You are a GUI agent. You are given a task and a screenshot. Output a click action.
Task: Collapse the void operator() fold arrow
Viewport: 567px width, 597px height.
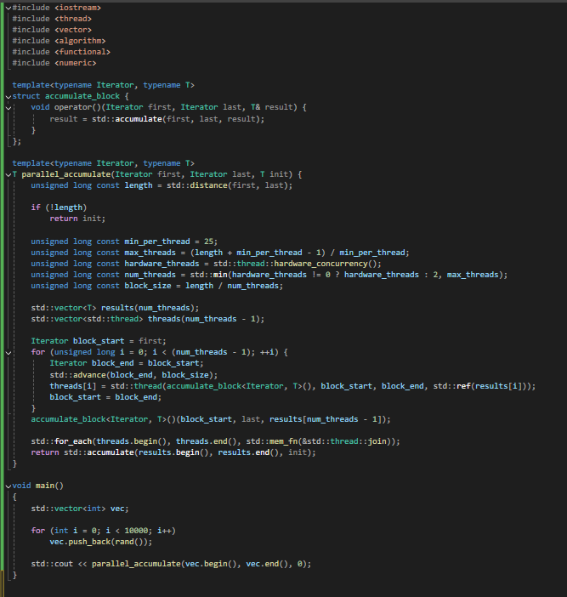point(9,108)
